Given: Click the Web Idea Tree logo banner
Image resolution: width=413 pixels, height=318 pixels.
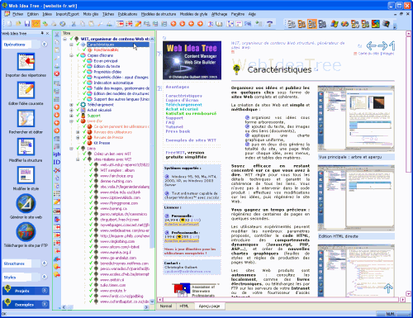Looking at the screenshot, I should (192, 60).
